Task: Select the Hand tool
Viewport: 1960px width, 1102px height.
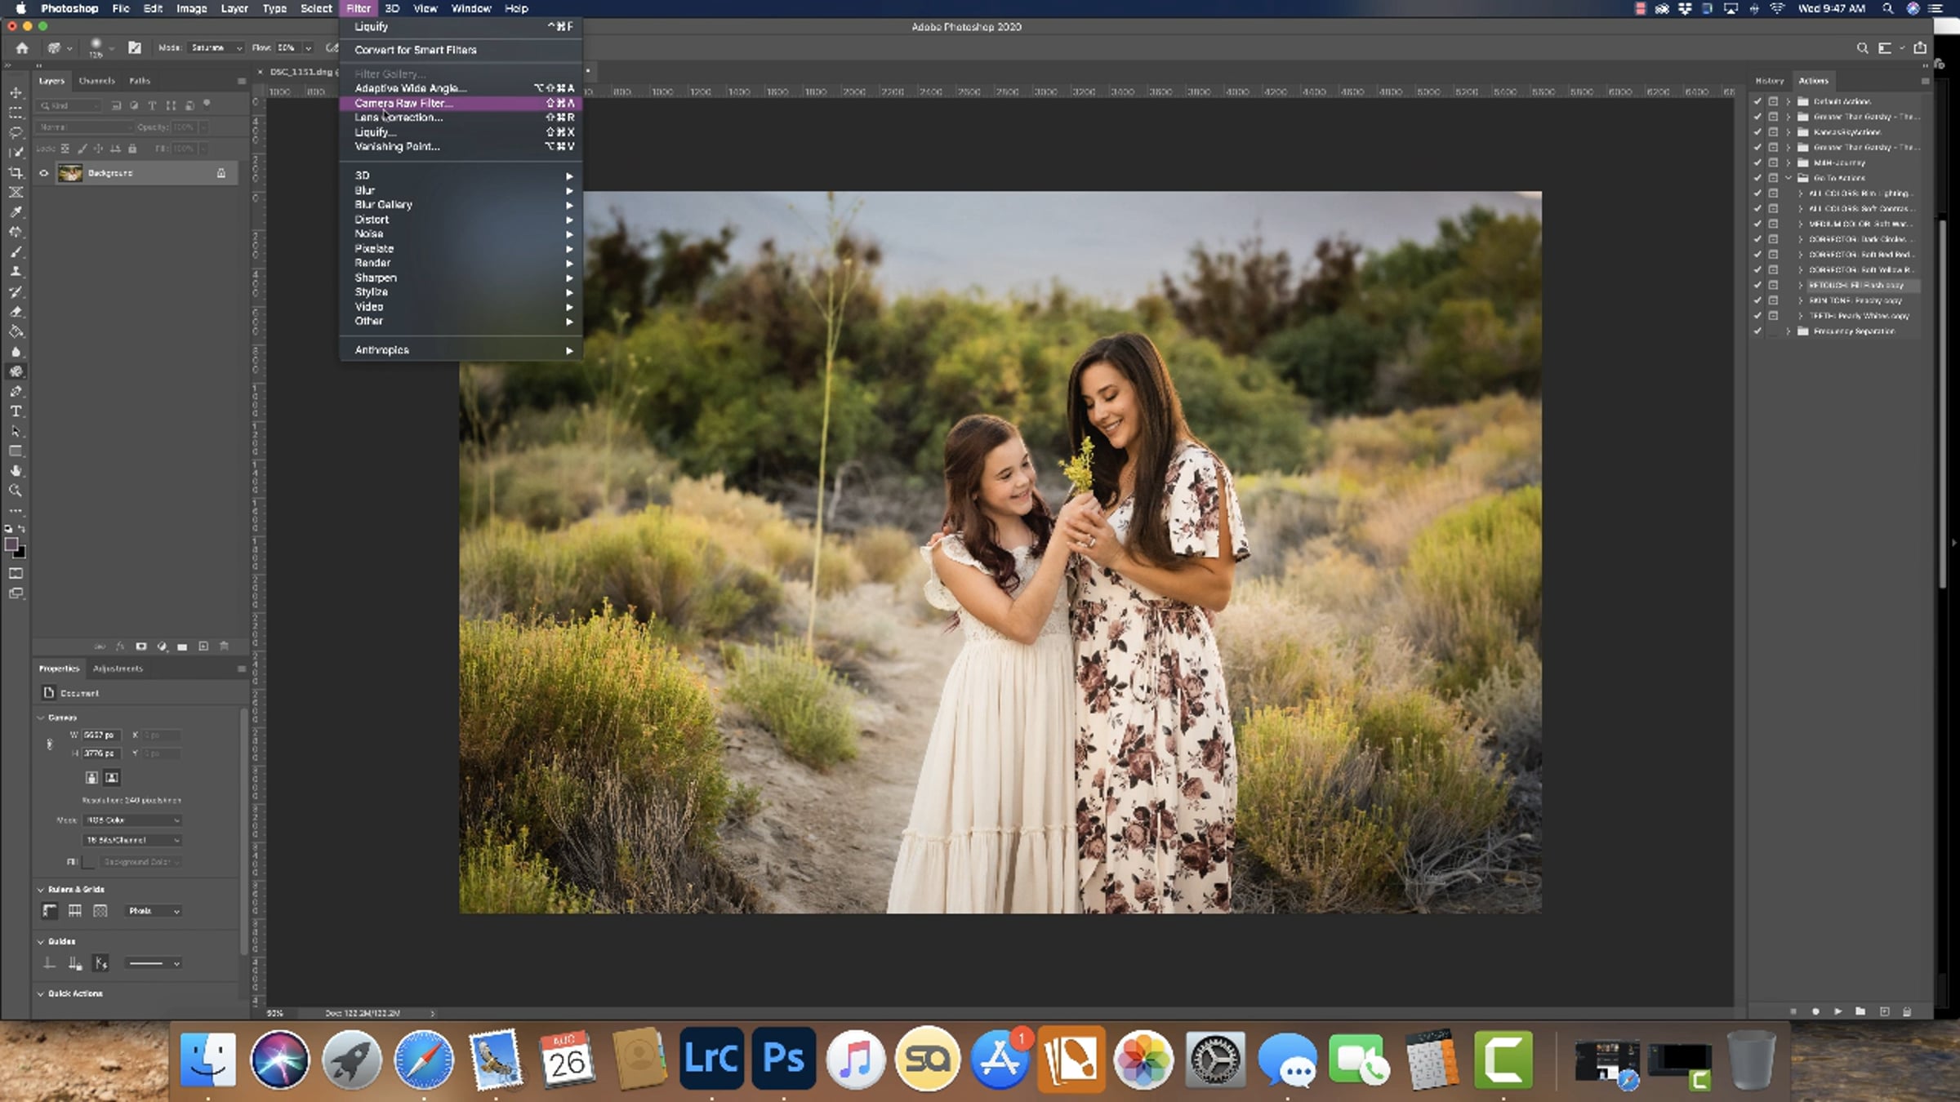Action: 16,471
